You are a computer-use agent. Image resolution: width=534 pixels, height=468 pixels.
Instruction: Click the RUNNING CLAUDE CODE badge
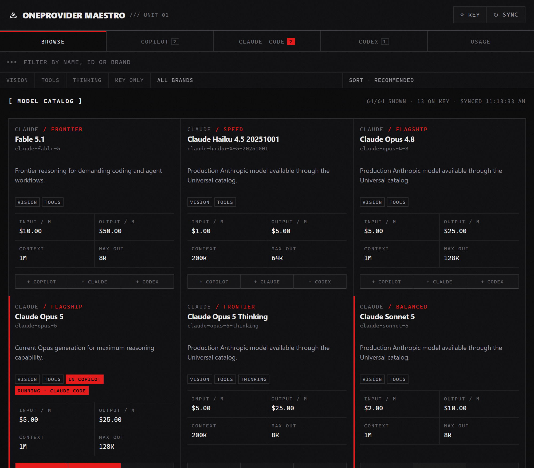click(x=52, y=391)
